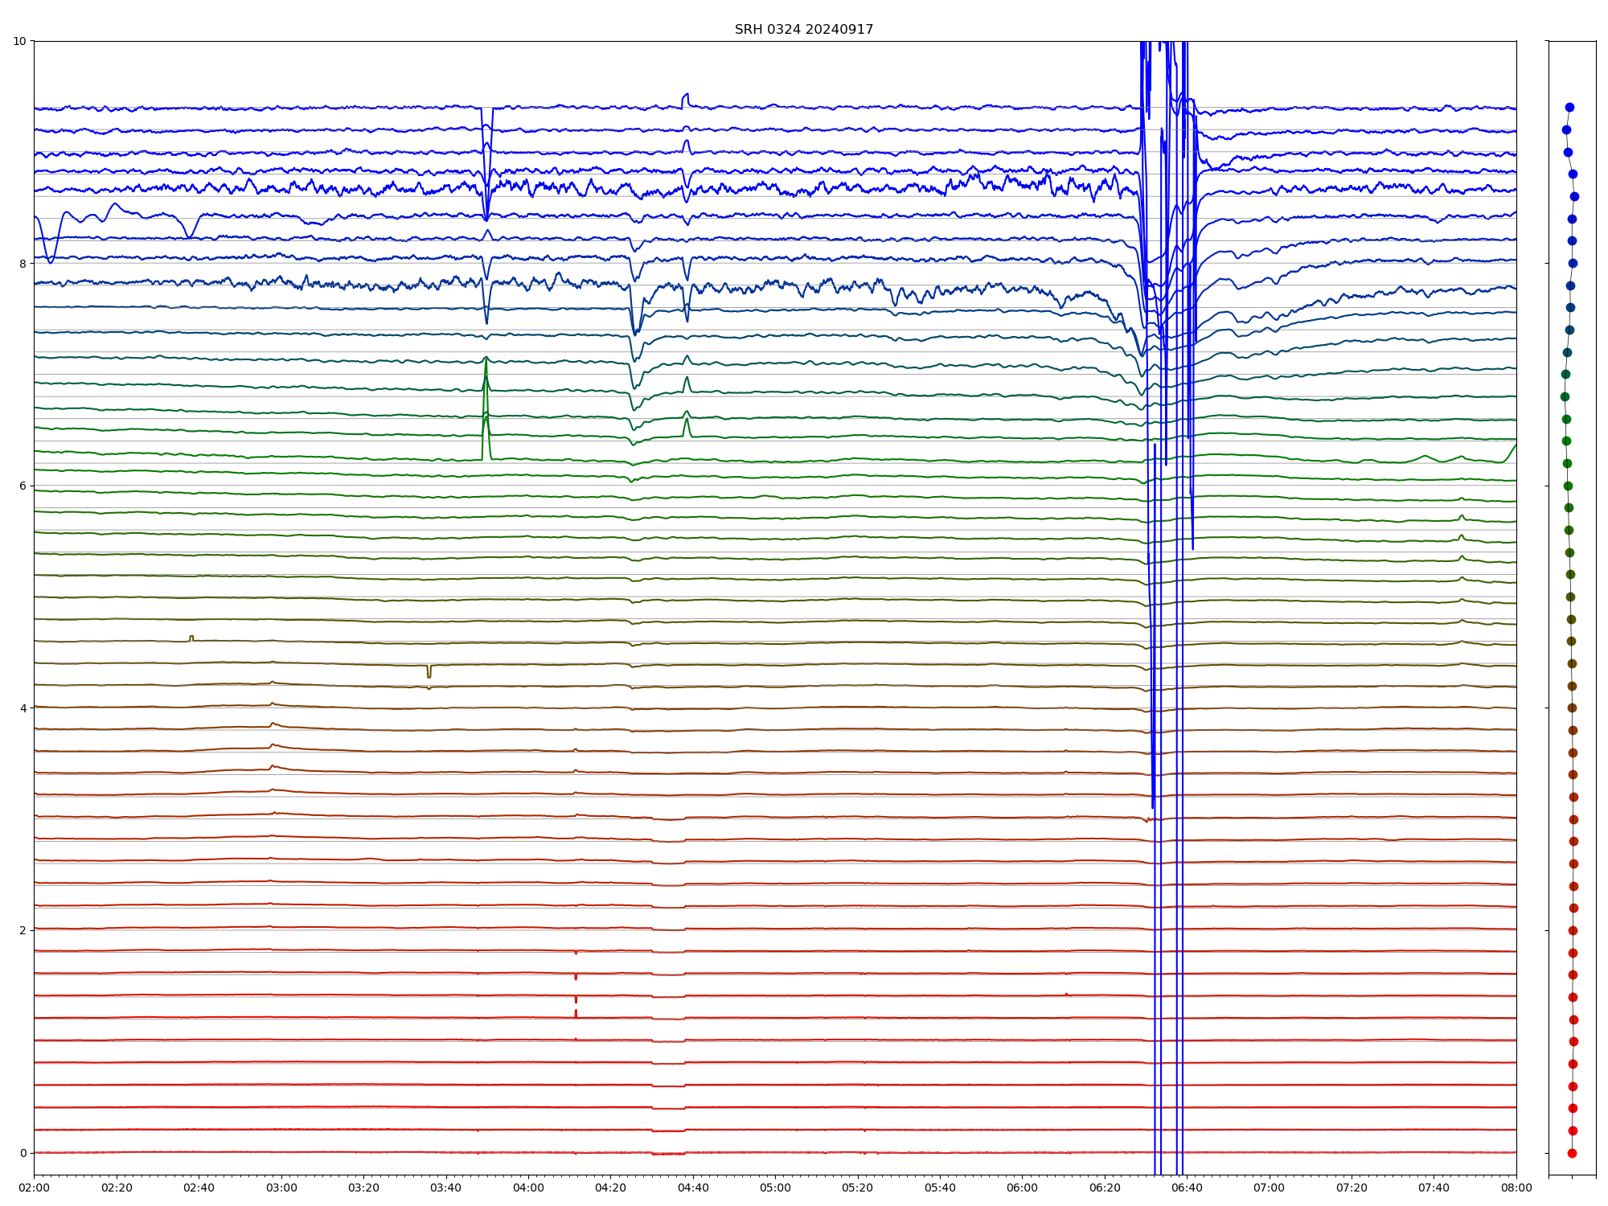
Task: Click the 02:00 time axis label
Action: pos(34,1188)
